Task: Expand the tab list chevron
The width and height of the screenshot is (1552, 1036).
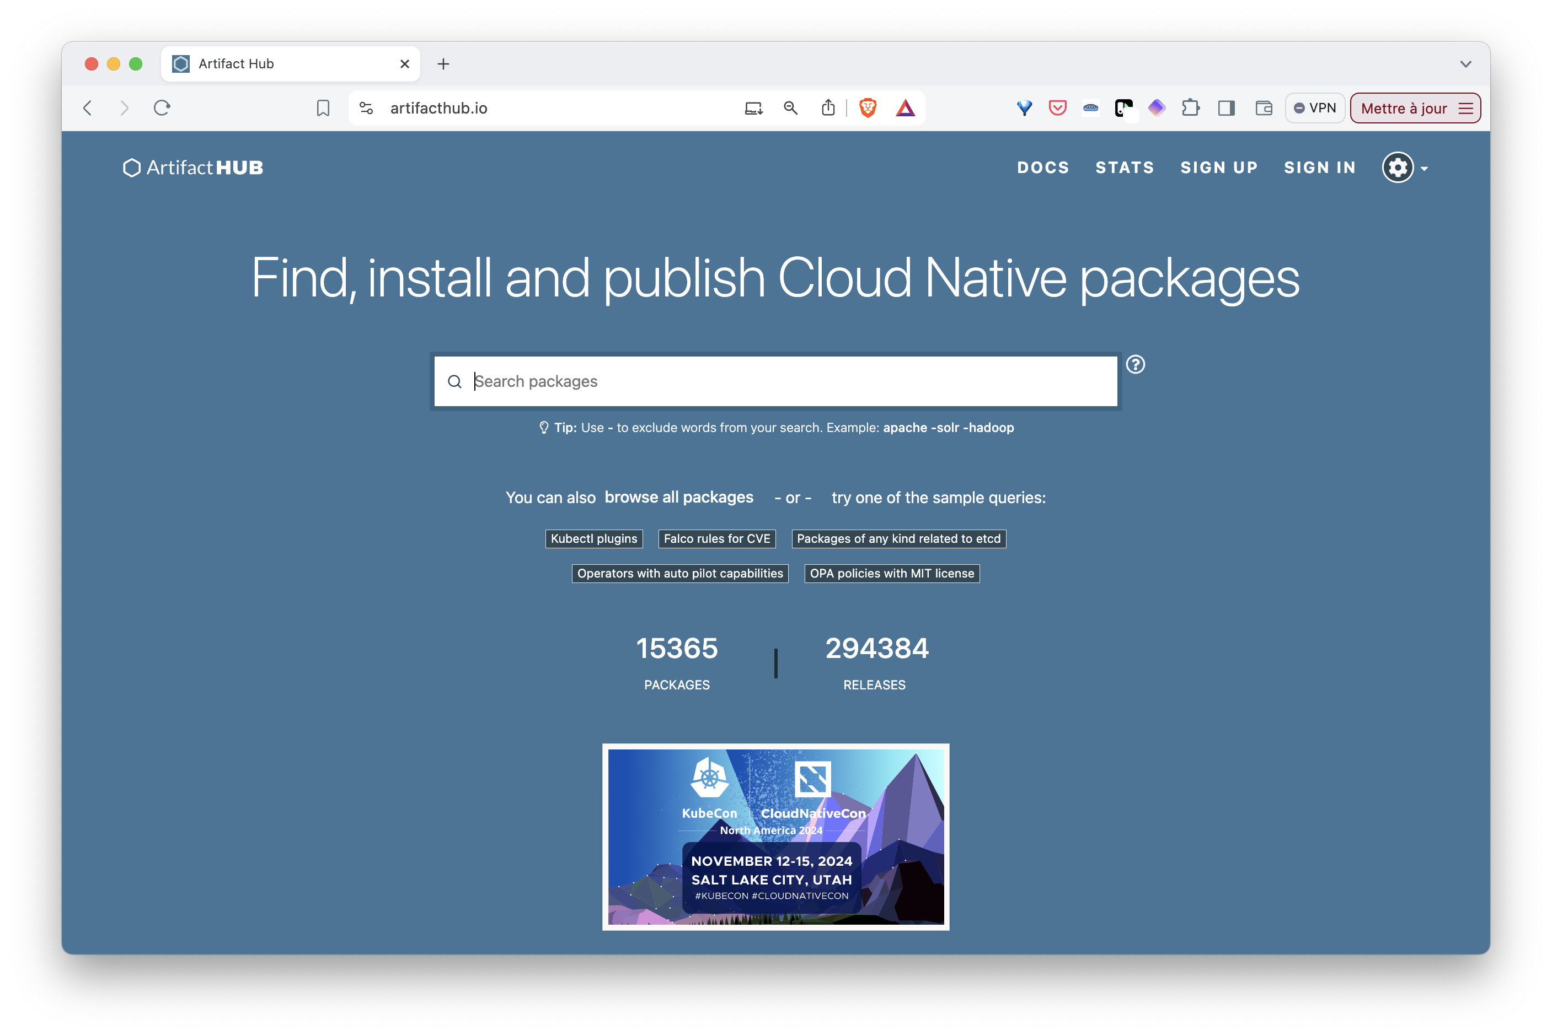Action: [x=1465, y=64]
